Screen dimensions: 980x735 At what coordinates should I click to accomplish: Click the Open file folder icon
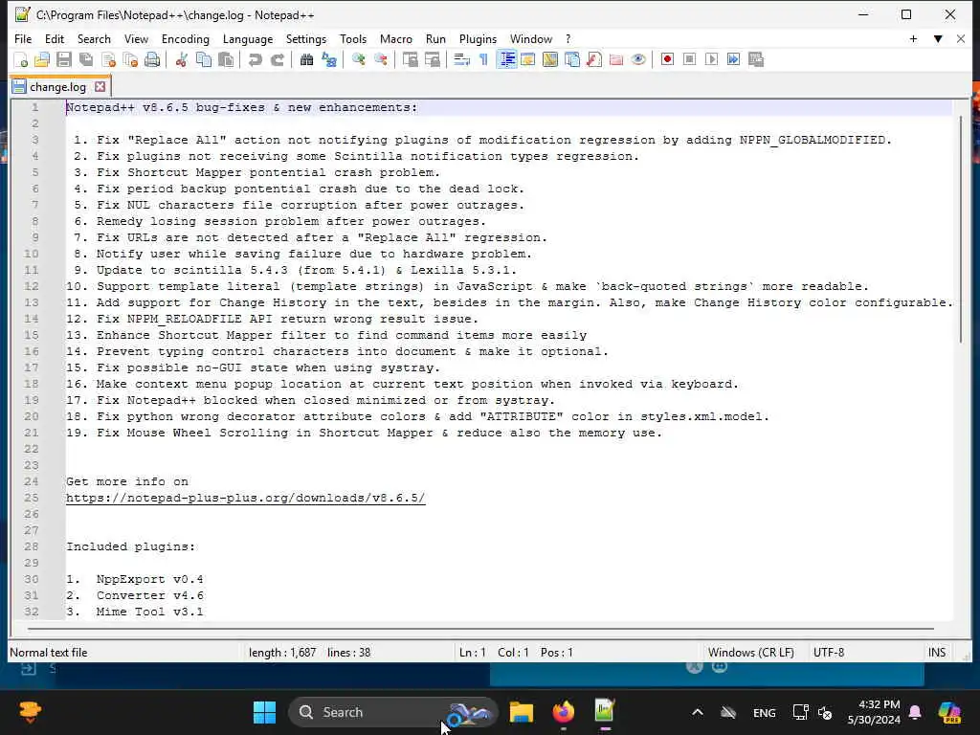[x=42, y=60]
